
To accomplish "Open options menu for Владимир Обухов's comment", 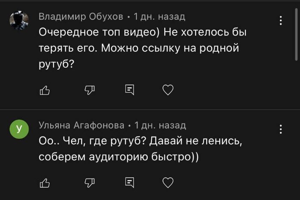I will pos(281,21).
